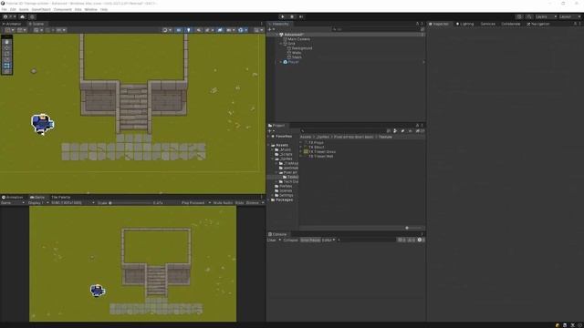Image resolution: width=584 pixels, height=328 pixels.
Task: Open global search icon in top toolbar
Action: [529, 16]
